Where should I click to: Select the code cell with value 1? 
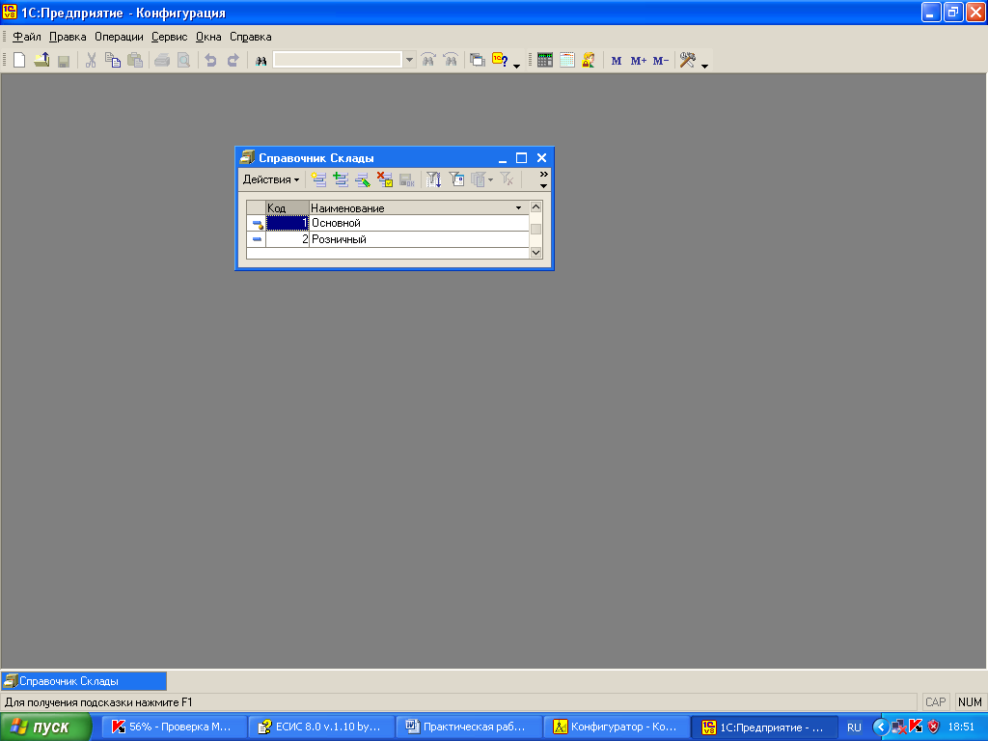click(x=288, y=223)
